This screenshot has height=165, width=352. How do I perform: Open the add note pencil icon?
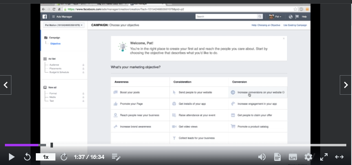(x=116, y=157)
